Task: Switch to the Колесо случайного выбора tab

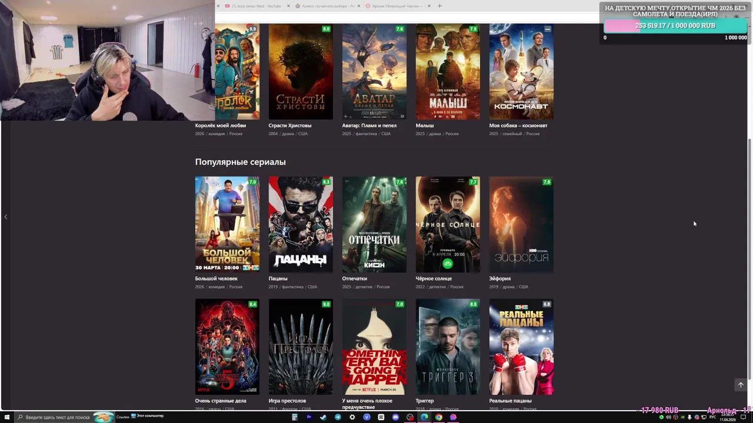Action: 327,6
